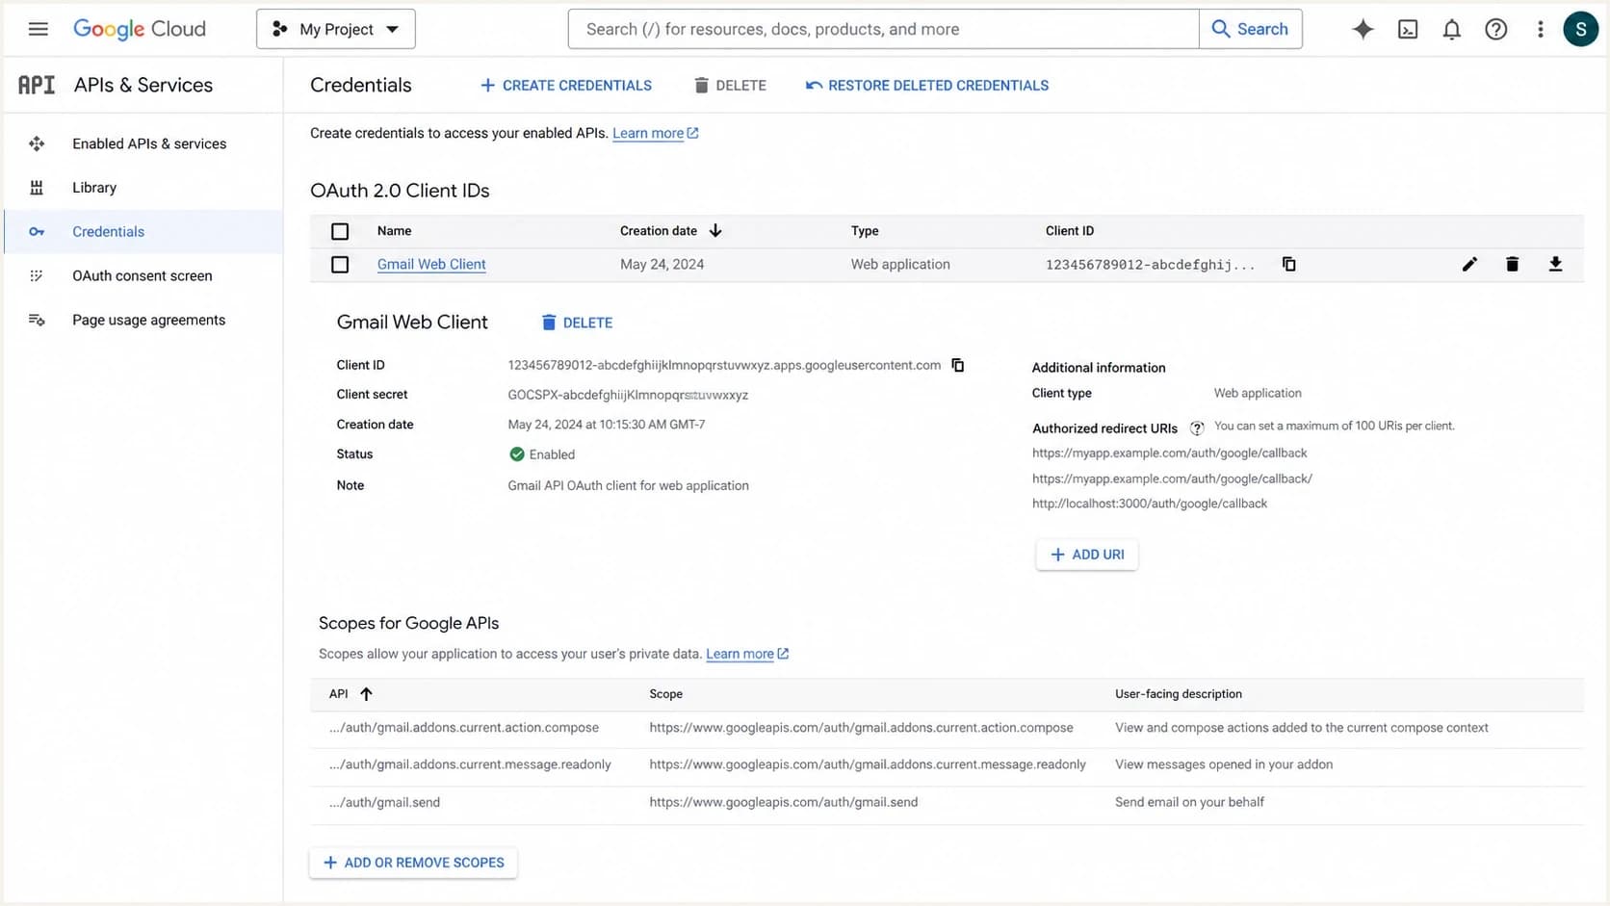This screenshot has height=906, width=1610.
Task: Open the notifications bell
Action: (x=1452, y=29)
